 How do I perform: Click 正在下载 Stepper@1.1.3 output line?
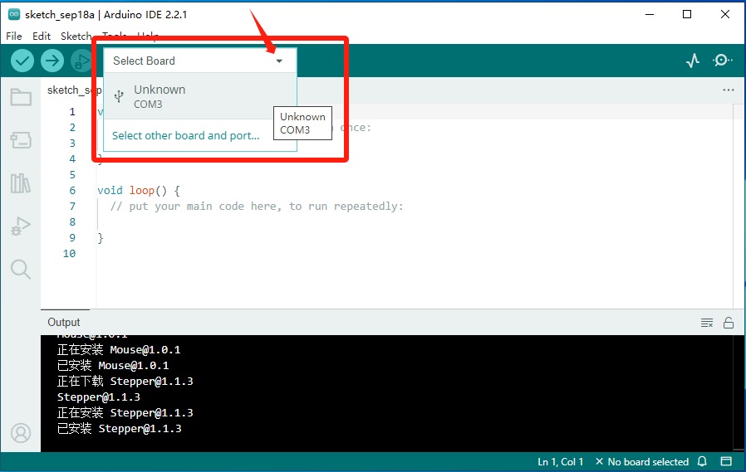tap(125, 382)
